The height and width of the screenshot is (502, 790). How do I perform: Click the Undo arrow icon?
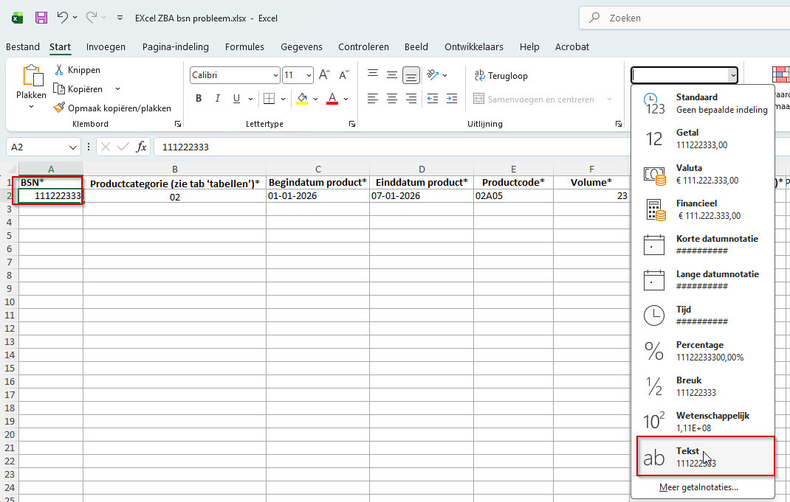click(x=63, y=18)
